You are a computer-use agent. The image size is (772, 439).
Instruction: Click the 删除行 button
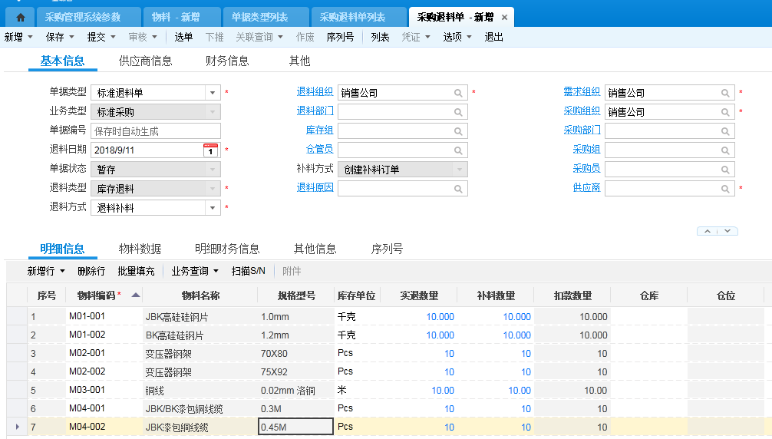[x=91, y=271]
